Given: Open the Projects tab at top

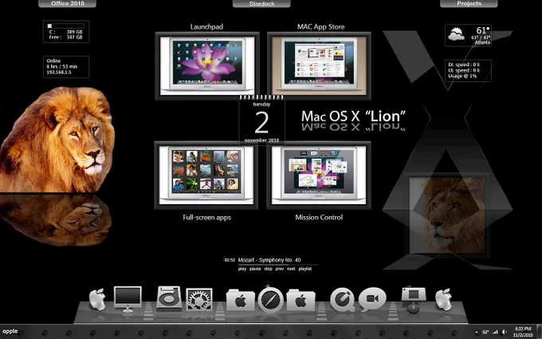Looking at the screenshot, I should coord(469,3).
